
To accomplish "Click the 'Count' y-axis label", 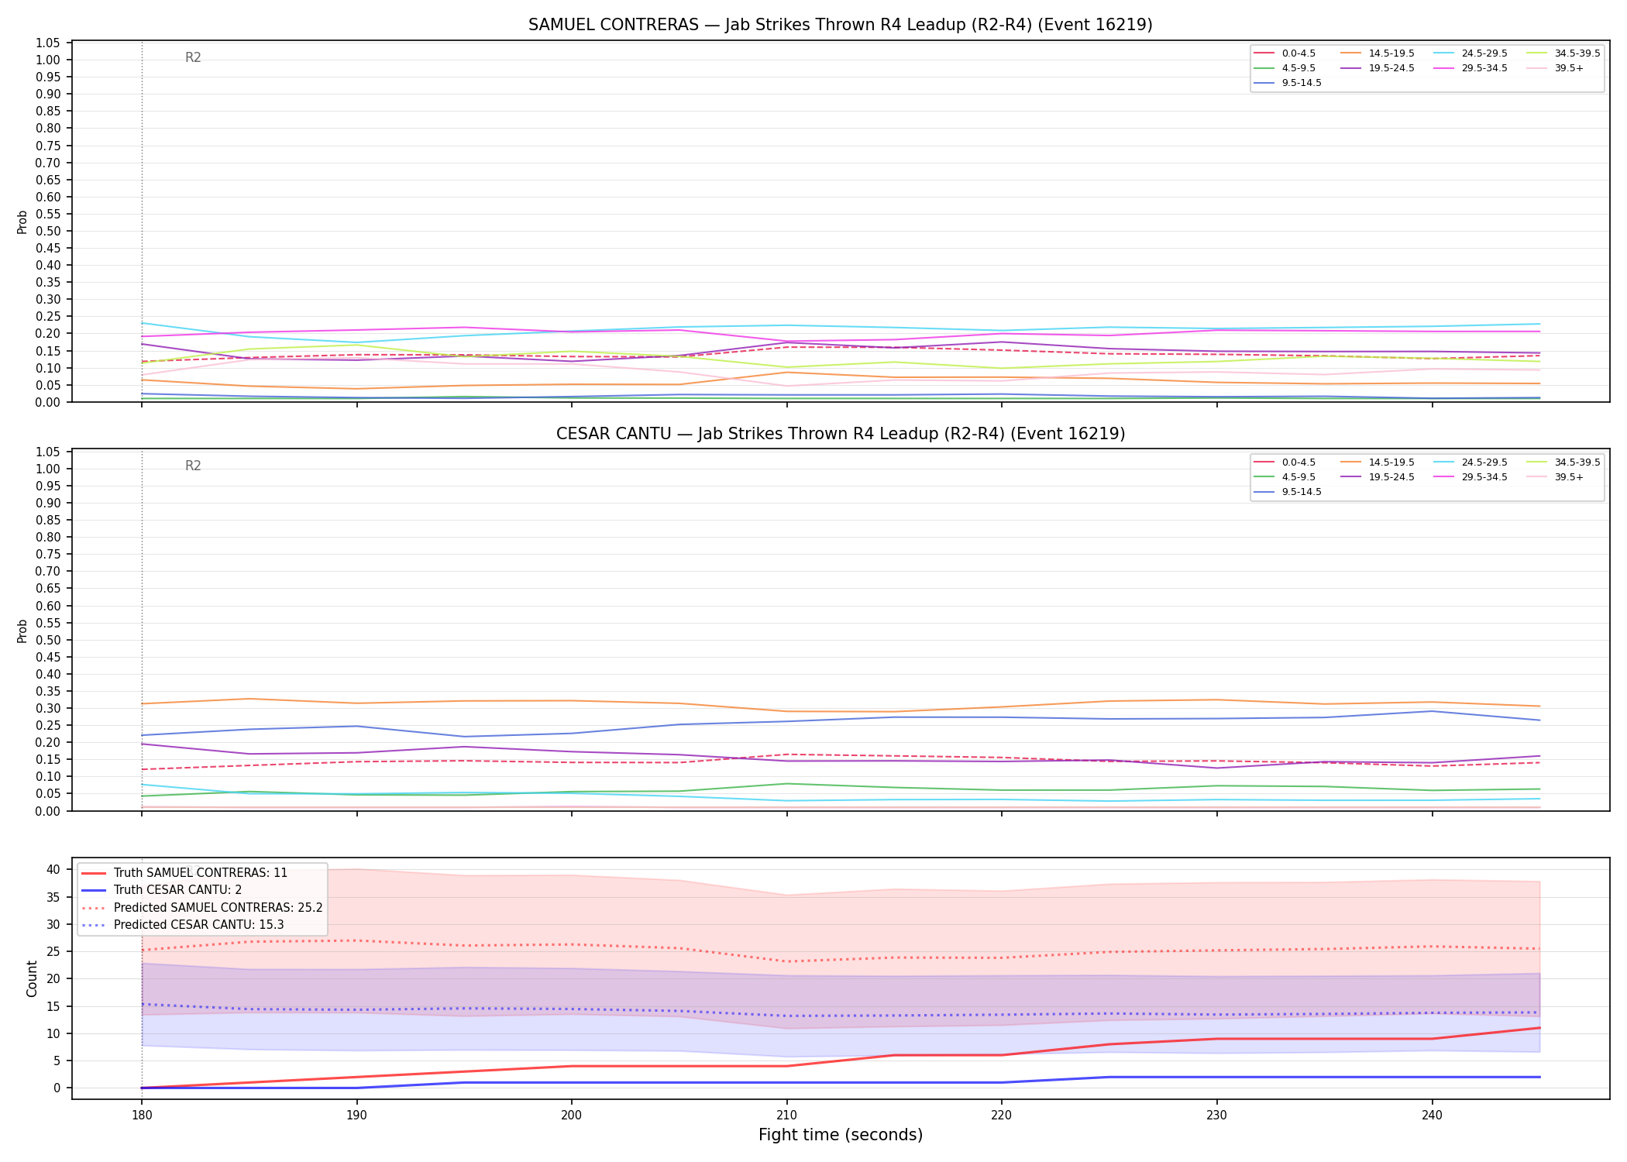I will coord(32,978).
